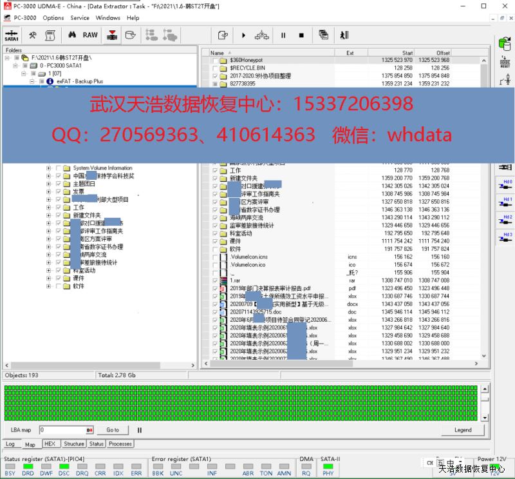
Task: Uncheck the 1.rar file checkbox
Action: point(216,281)
